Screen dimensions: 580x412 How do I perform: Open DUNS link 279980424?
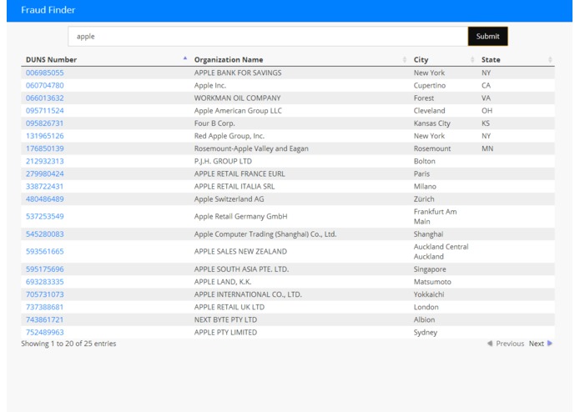(45, 173)
